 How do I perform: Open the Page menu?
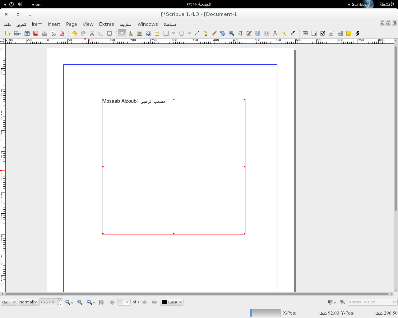72,24
